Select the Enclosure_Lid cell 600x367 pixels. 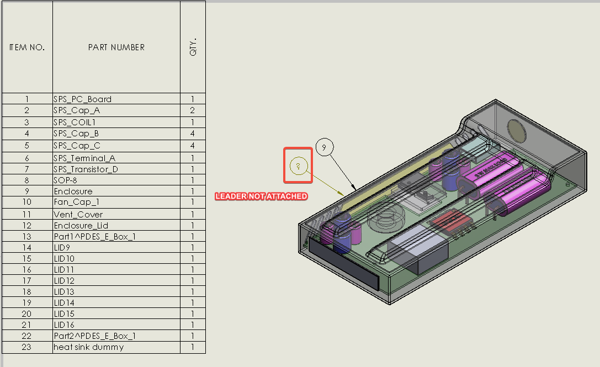click(x=116, y=225)
